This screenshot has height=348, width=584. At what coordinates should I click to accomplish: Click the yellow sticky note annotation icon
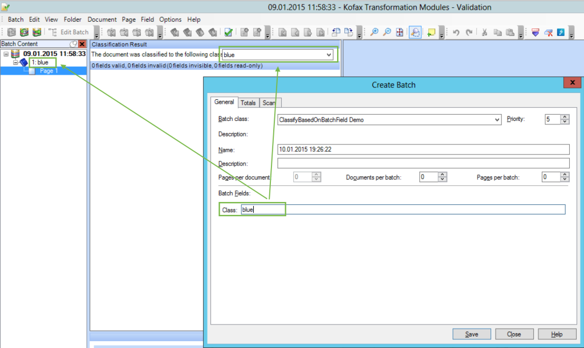click(431, 33)
